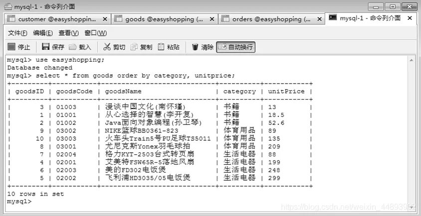Click goods name 漫谈中国文化(南怀瑾)

pyautogui.click(x=145, y=107)
